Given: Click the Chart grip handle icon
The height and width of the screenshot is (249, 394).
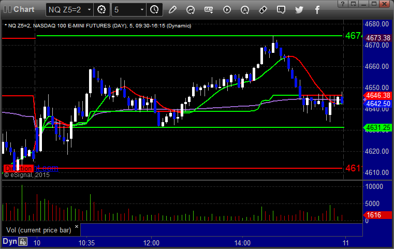Looking at the screenshot, I should click(x=7, y=9).
